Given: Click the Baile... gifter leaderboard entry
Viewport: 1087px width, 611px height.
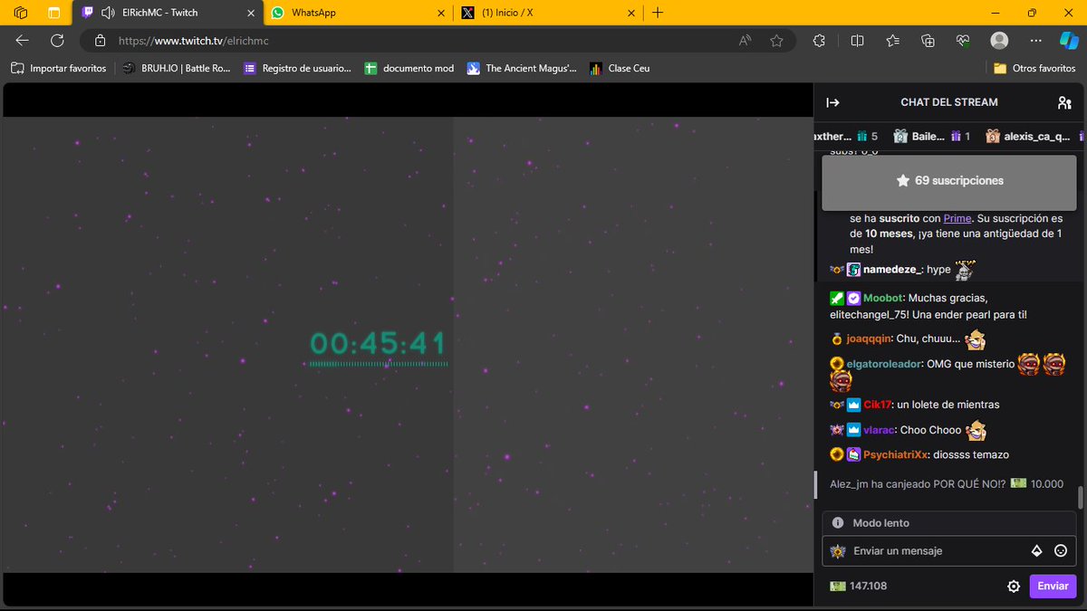Looking at the screenshot, I should (x=931, y=136).
